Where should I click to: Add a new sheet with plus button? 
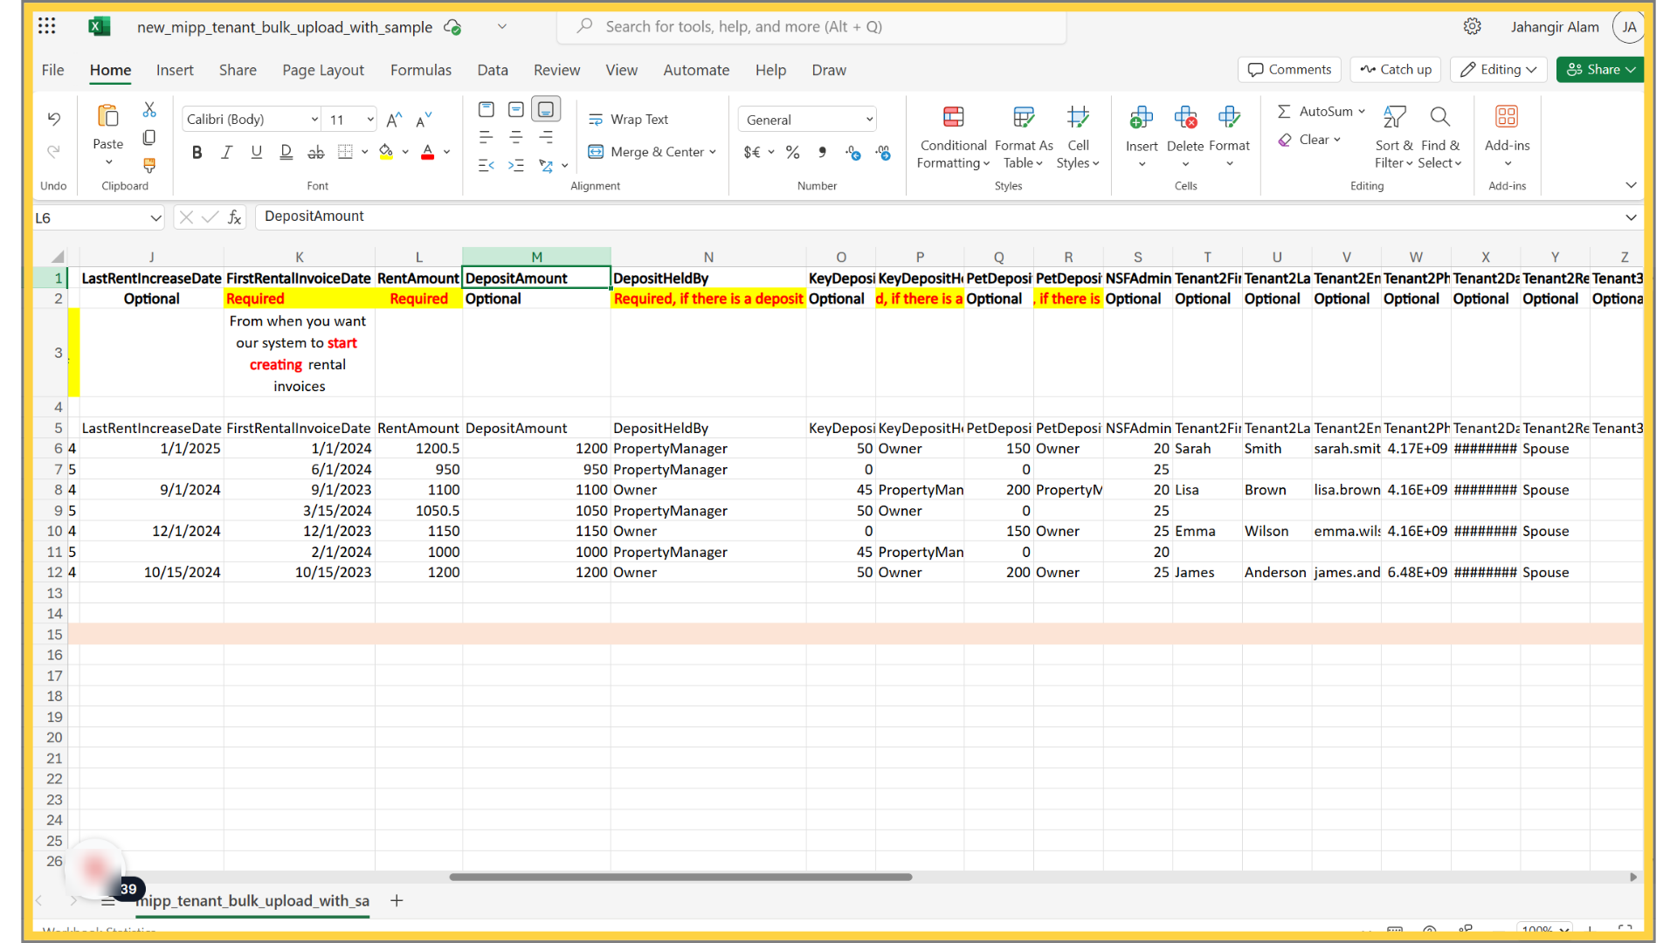(x=397, y=900)
